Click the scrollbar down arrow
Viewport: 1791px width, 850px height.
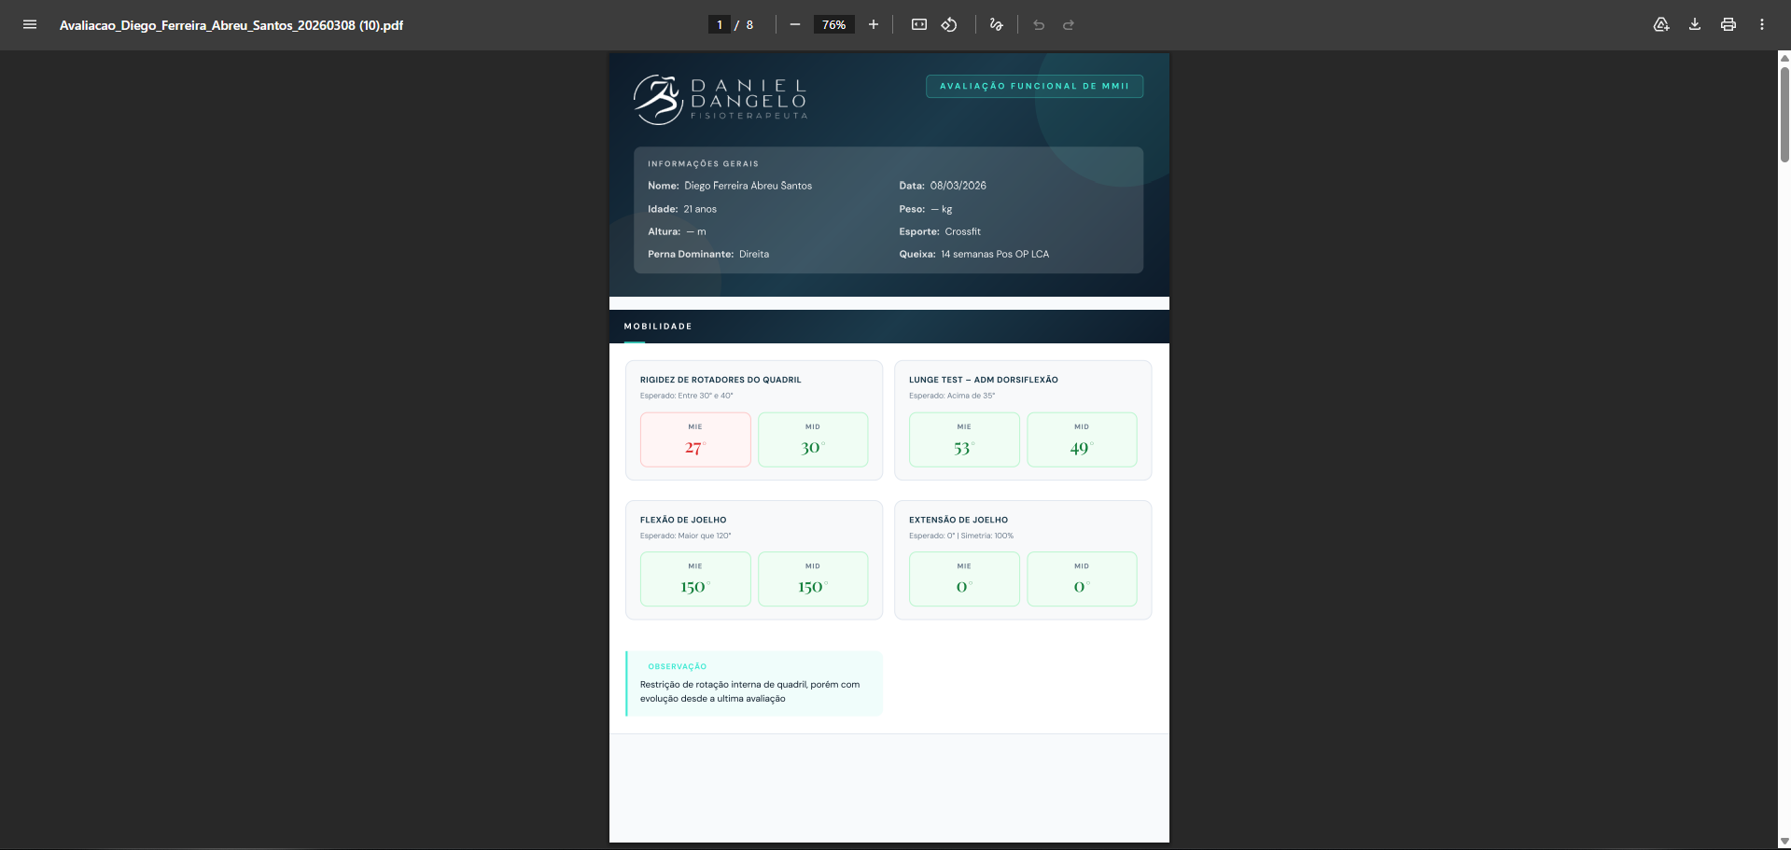1784,842
